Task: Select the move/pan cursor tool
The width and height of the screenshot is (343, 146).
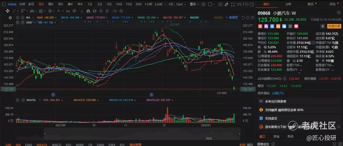Action: point(7,11)
